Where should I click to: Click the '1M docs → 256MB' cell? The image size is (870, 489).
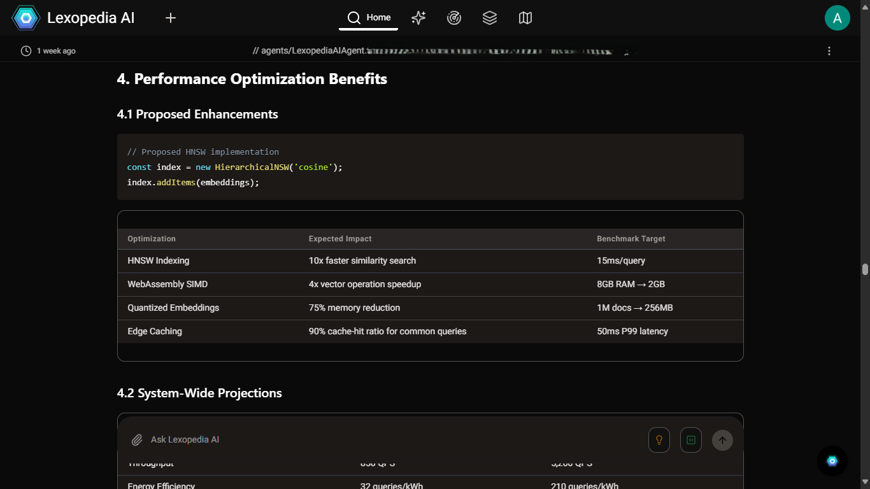(x=635, y=308)
